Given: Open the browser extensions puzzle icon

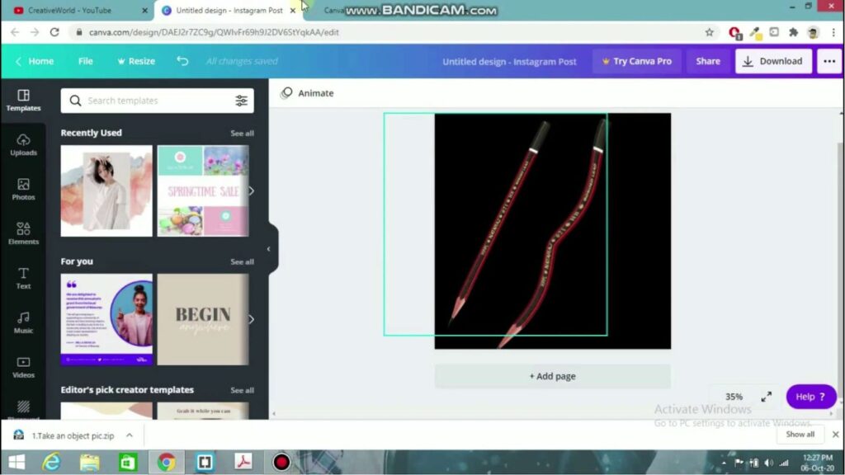Looking at the screenshot, I should point(793,32).
